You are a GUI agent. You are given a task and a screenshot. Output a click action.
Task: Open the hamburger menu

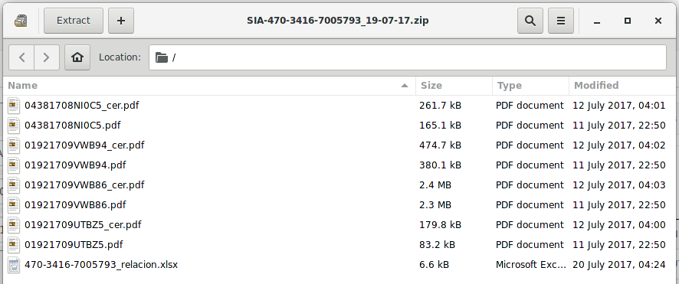[x=561, y=21]
